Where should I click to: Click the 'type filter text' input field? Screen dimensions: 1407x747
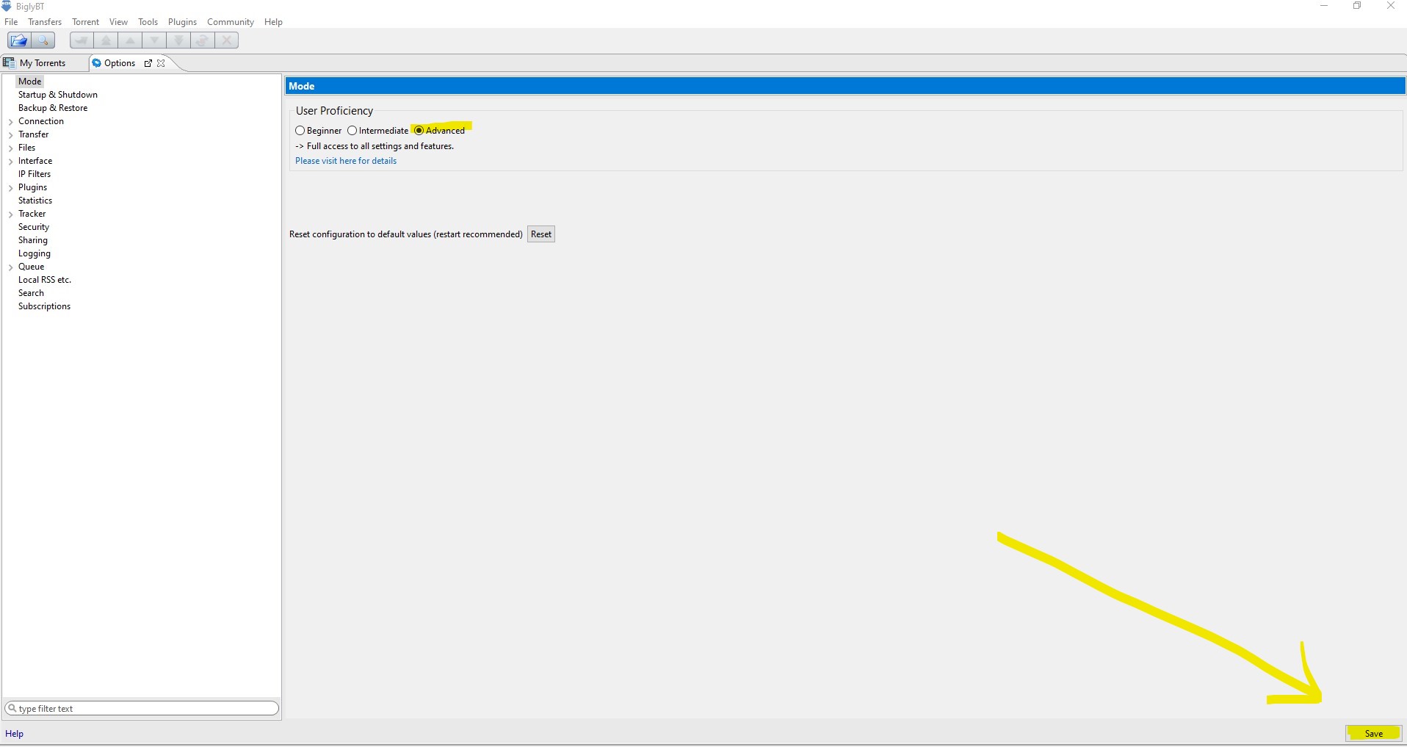tap(142, 709)
